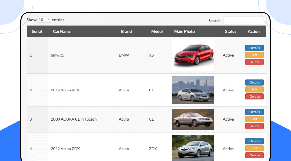
Task: Sort table by Car Name header
Action: [62, 31]
